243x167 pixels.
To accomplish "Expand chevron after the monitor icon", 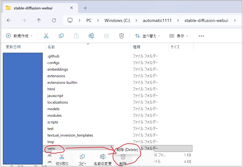I will (79, 20).
